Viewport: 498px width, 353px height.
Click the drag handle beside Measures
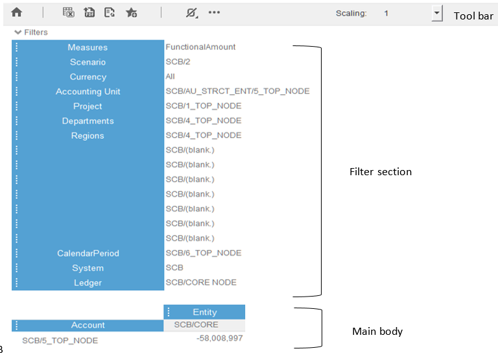pyautogui.click(x=17, y=47)
